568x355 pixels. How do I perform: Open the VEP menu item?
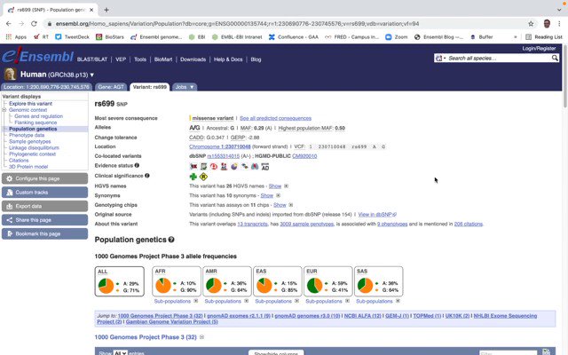coord(121,59)
